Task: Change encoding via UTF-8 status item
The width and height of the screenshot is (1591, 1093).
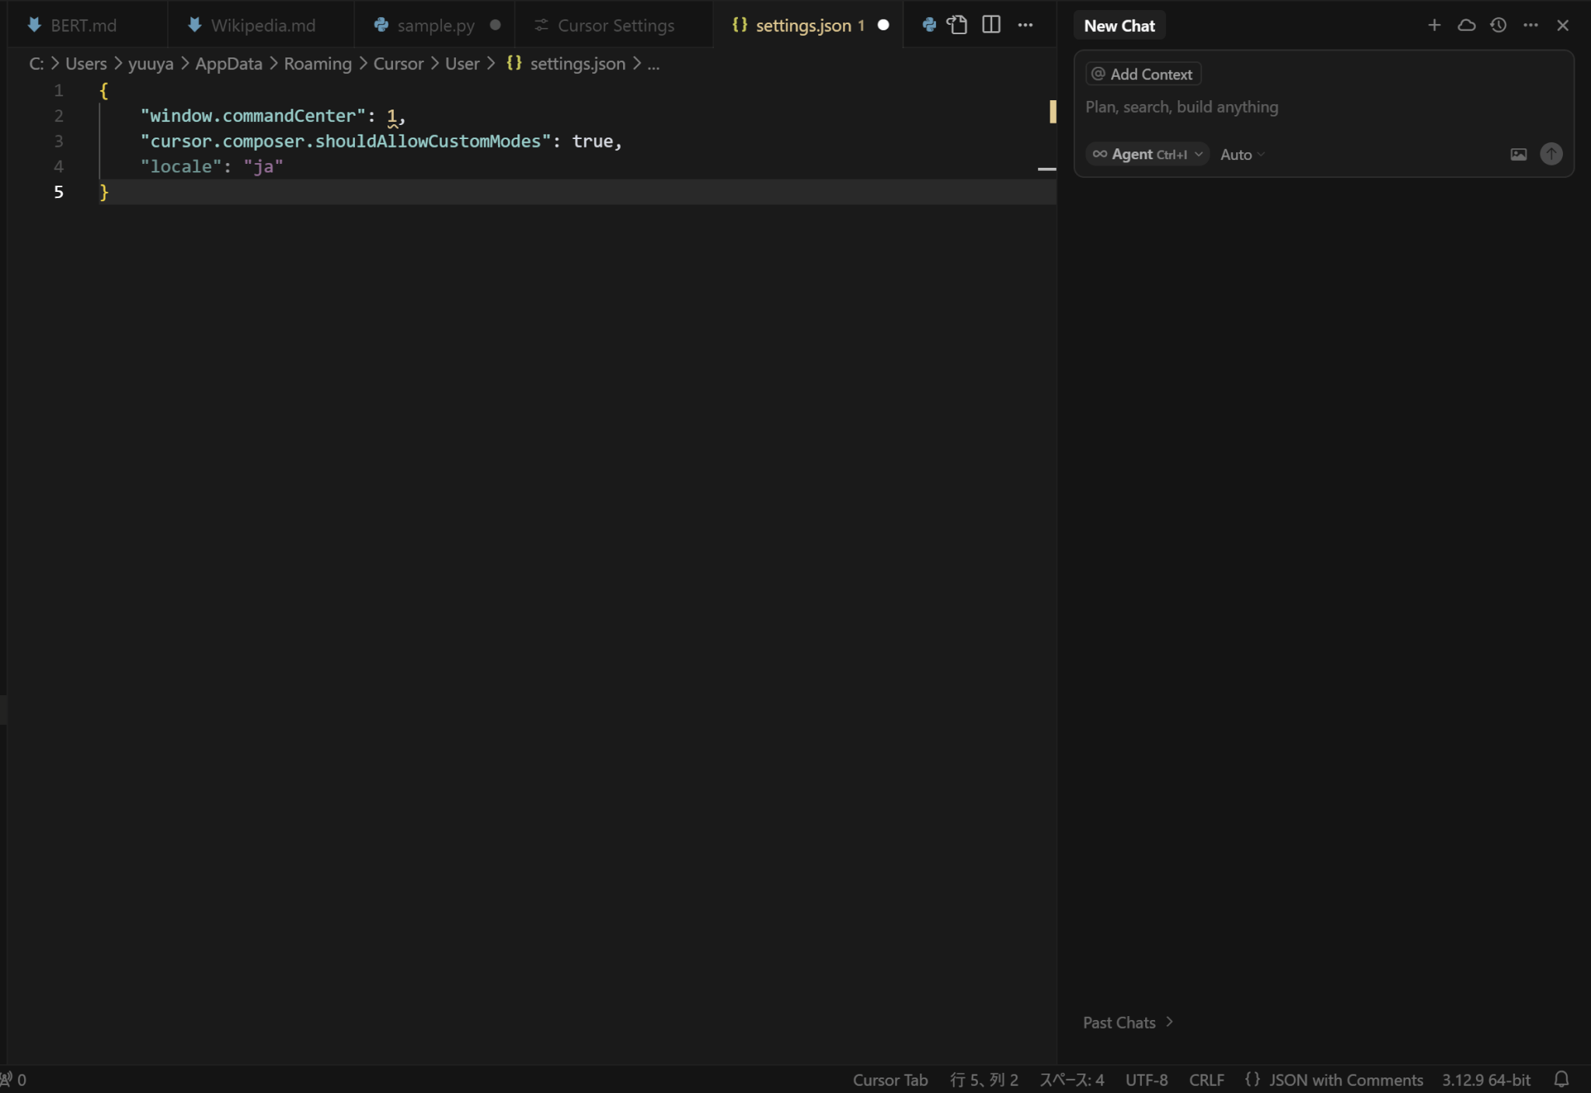Action: (x=1147, y=1080)
